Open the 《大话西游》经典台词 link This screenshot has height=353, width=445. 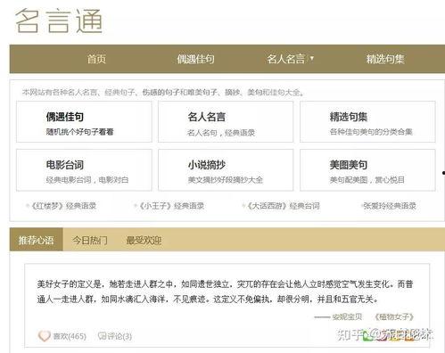tap(283, 206)
